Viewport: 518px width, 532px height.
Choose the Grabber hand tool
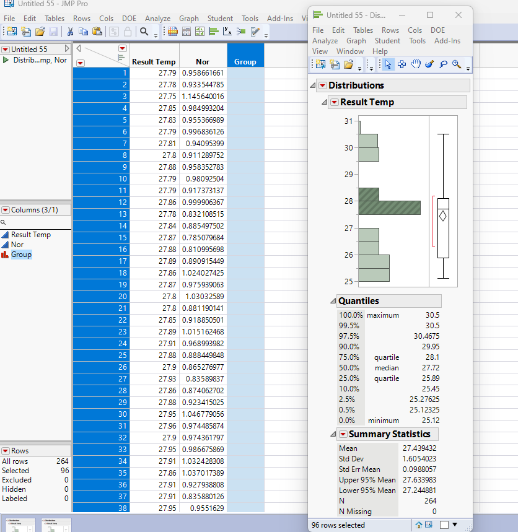point(415,64)
